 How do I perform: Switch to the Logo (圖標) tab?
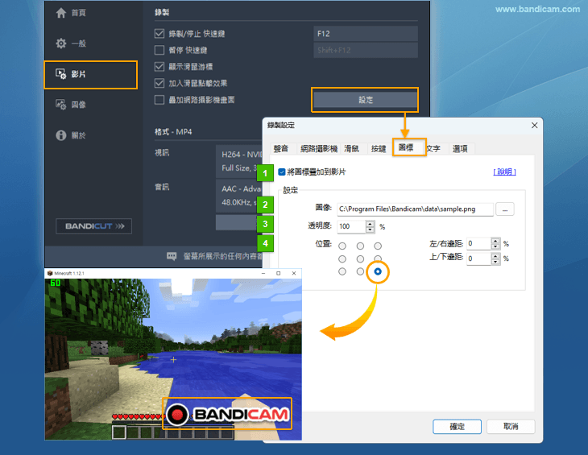tap(406, 147)
